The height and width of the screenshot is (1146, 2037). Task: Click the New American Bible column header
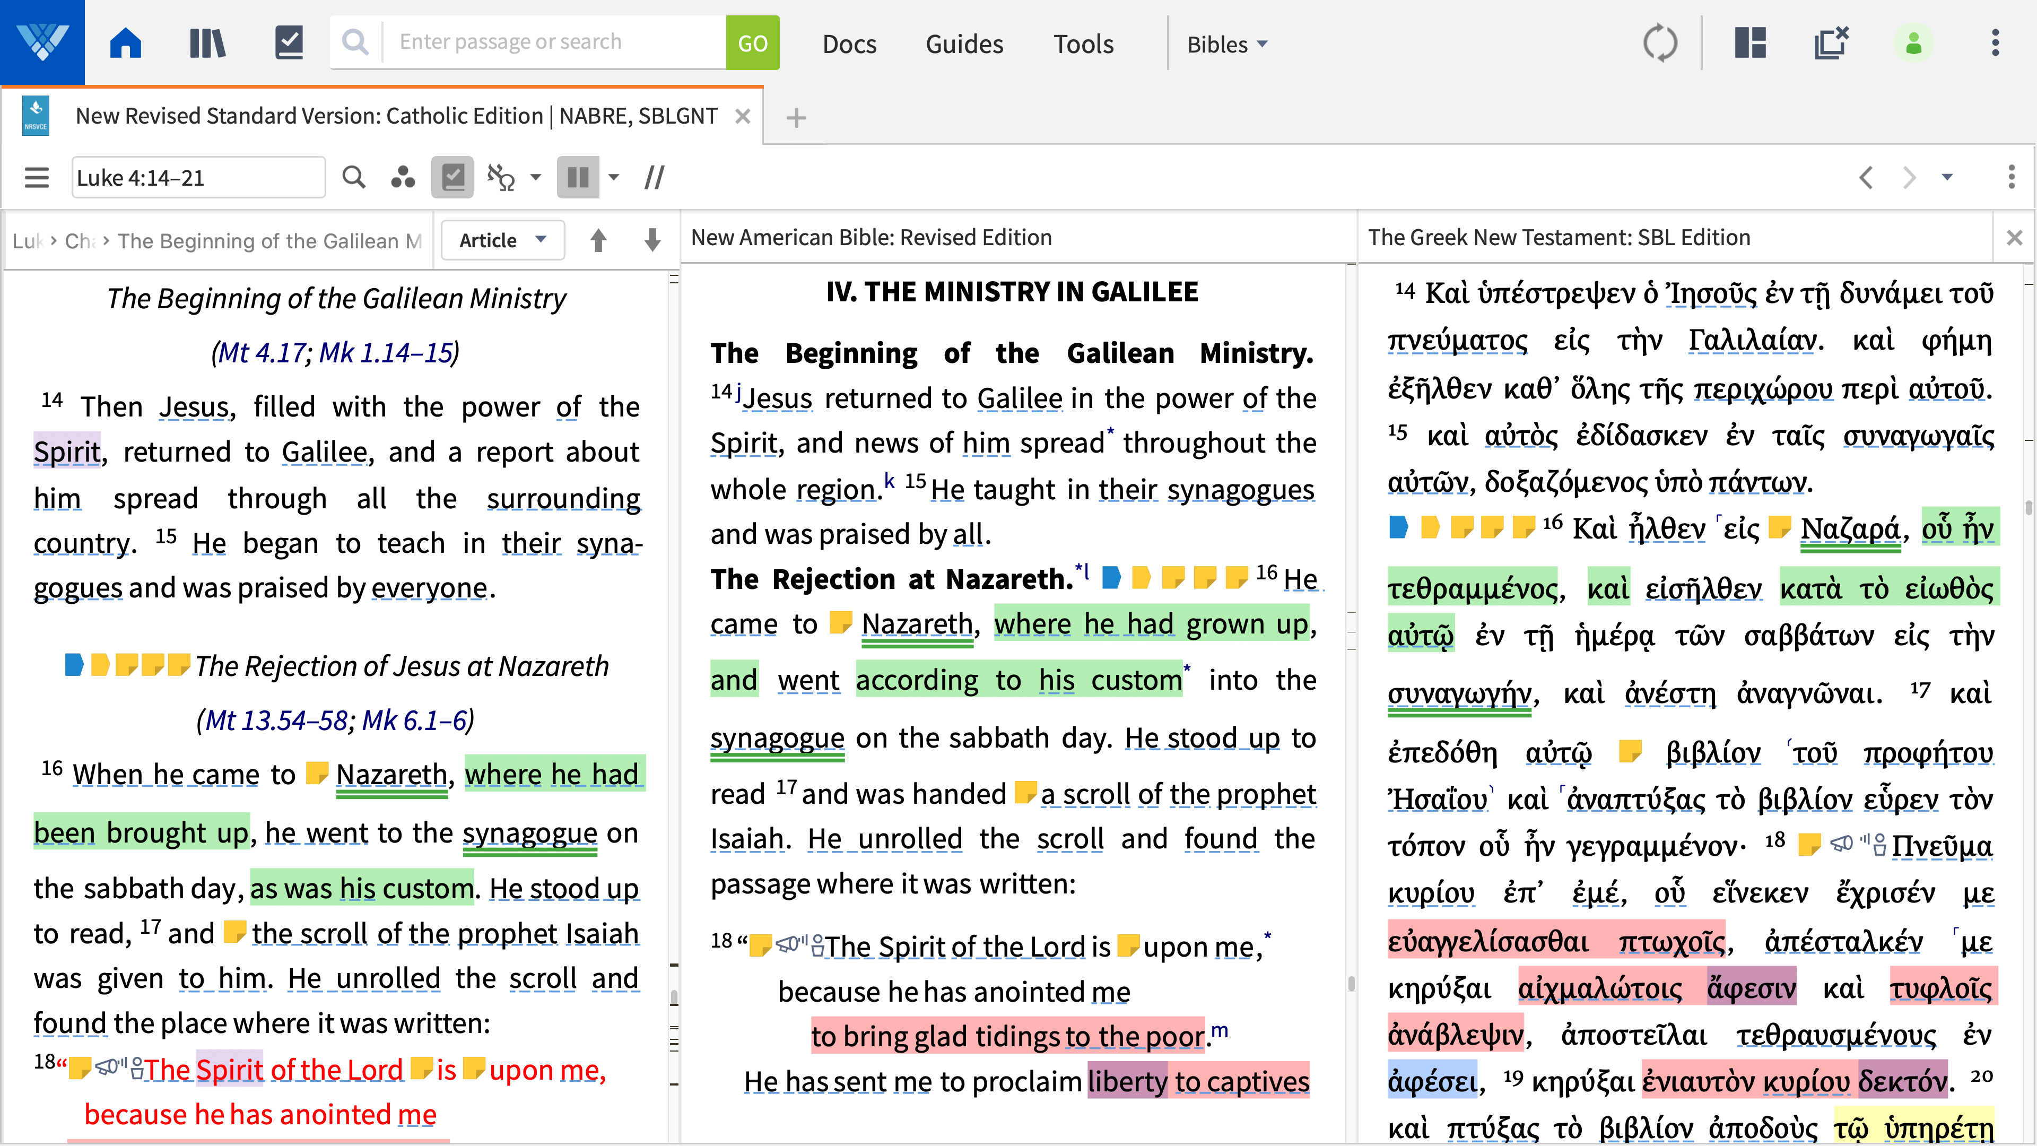pyautogui.click(x=870, y=237)
